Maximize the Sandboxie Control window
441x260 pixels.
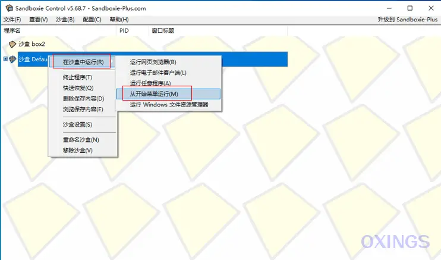[x=410, y=8]
